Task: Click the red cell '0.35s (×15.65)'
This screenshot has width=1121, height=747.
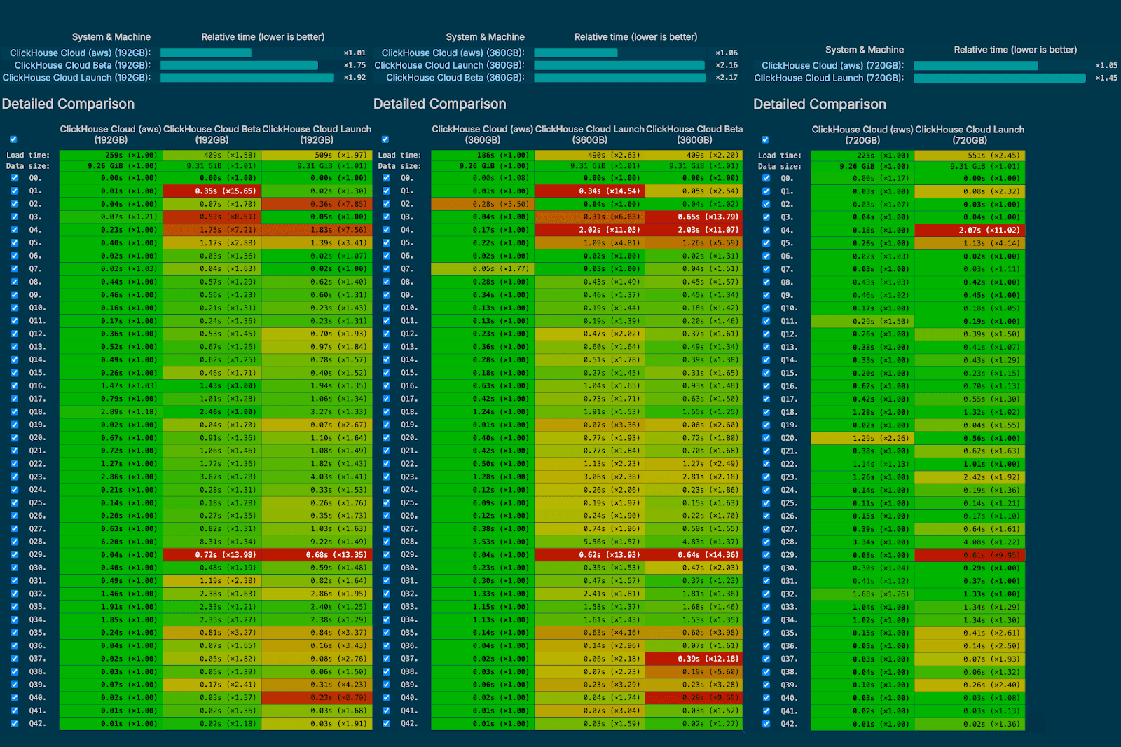Action: 212,191
